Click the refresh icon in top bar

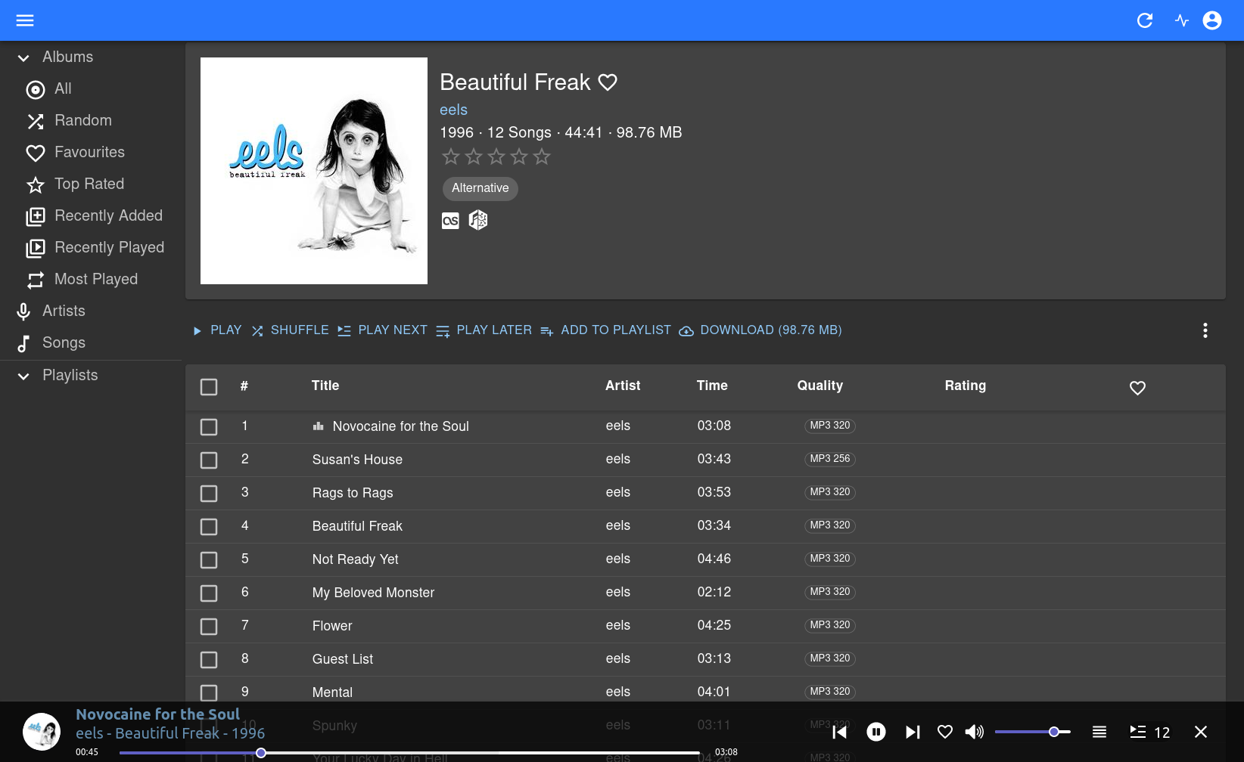1145,20
